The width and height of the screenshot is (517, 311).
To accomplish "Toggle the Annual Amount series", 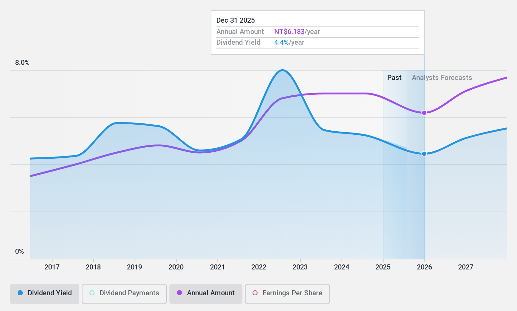I will pyautogui.click(x=206, y=294).
